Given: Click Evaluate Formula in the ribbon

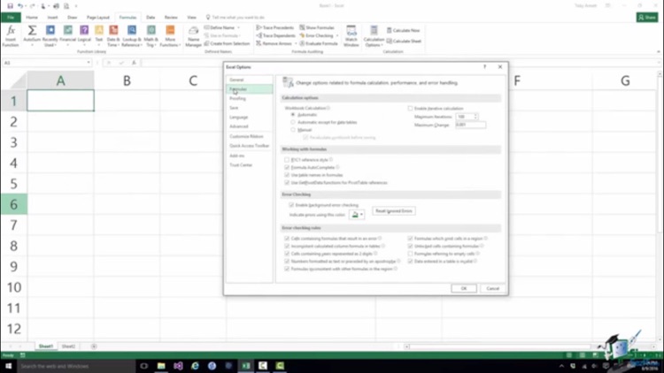Looking at the screenshot, I should tap(319, 43).
